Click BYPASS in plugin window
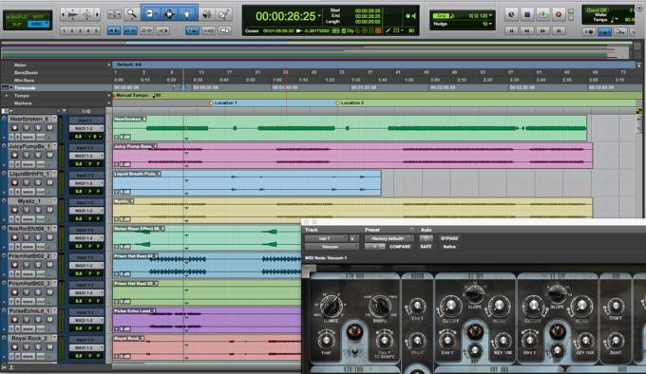Viewport: 646px width, 374px height. (x=449, y=238)
